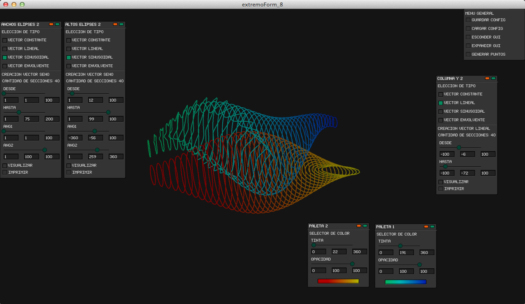Toggle EXPANDIR GUI checkbox
Image resolution: width=525 pixels, height=304 pixels.
click(468, 46)
